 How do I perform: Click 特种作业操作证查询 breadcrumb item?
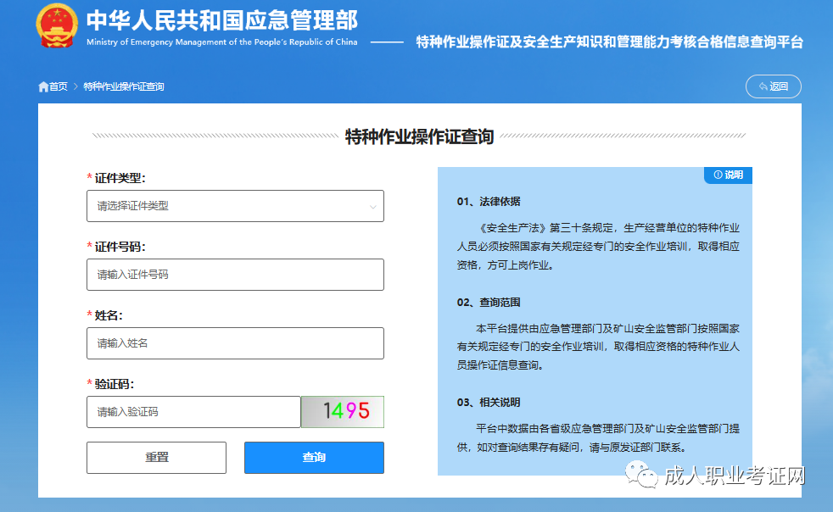point(124,86)
